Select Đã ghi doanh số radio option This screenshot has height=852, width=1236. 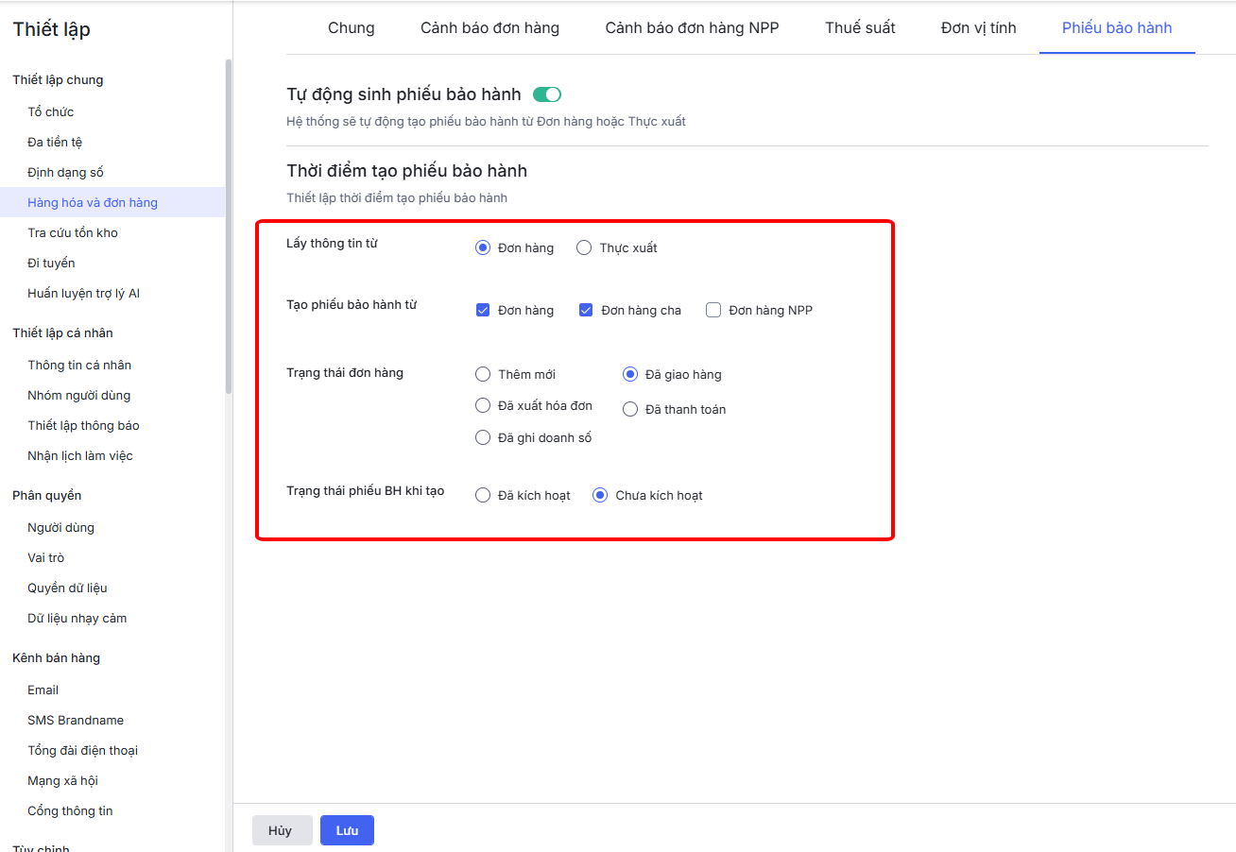(x=483, y=437)
